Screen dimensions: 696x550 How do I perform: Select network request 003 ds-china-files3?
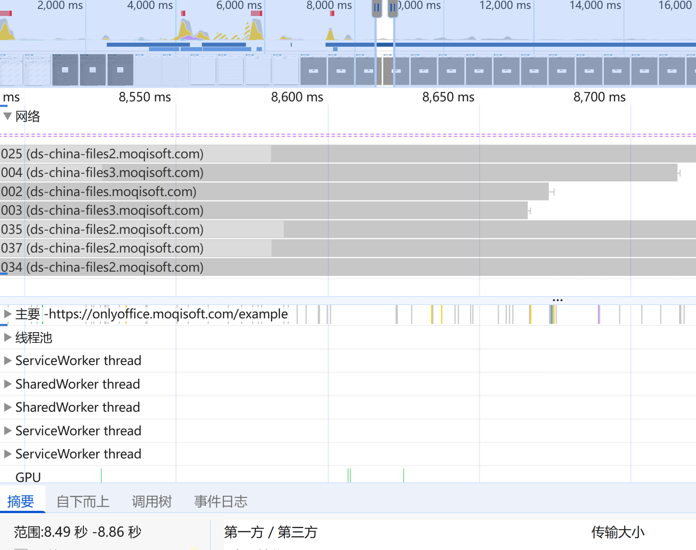coord(102,210)
